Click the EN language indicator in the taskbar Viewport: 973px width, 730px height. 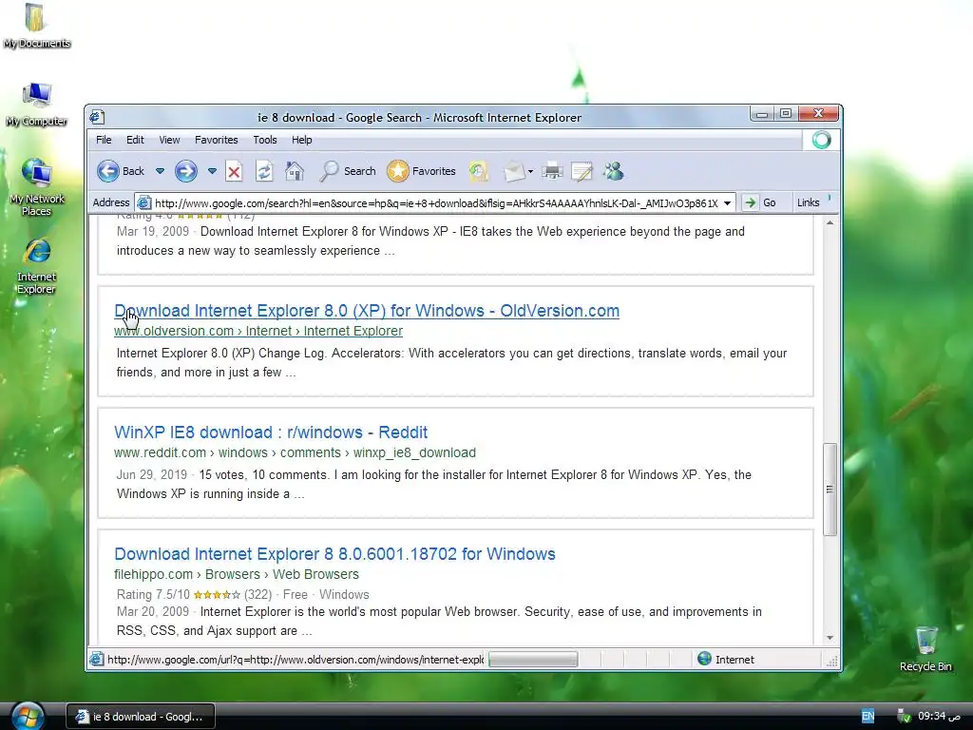(x=868, y=717)
